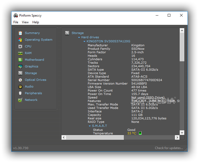Open the View menu
Image resolution: width=199 pixels, height=163 pixels.
(x=25, y=22)
